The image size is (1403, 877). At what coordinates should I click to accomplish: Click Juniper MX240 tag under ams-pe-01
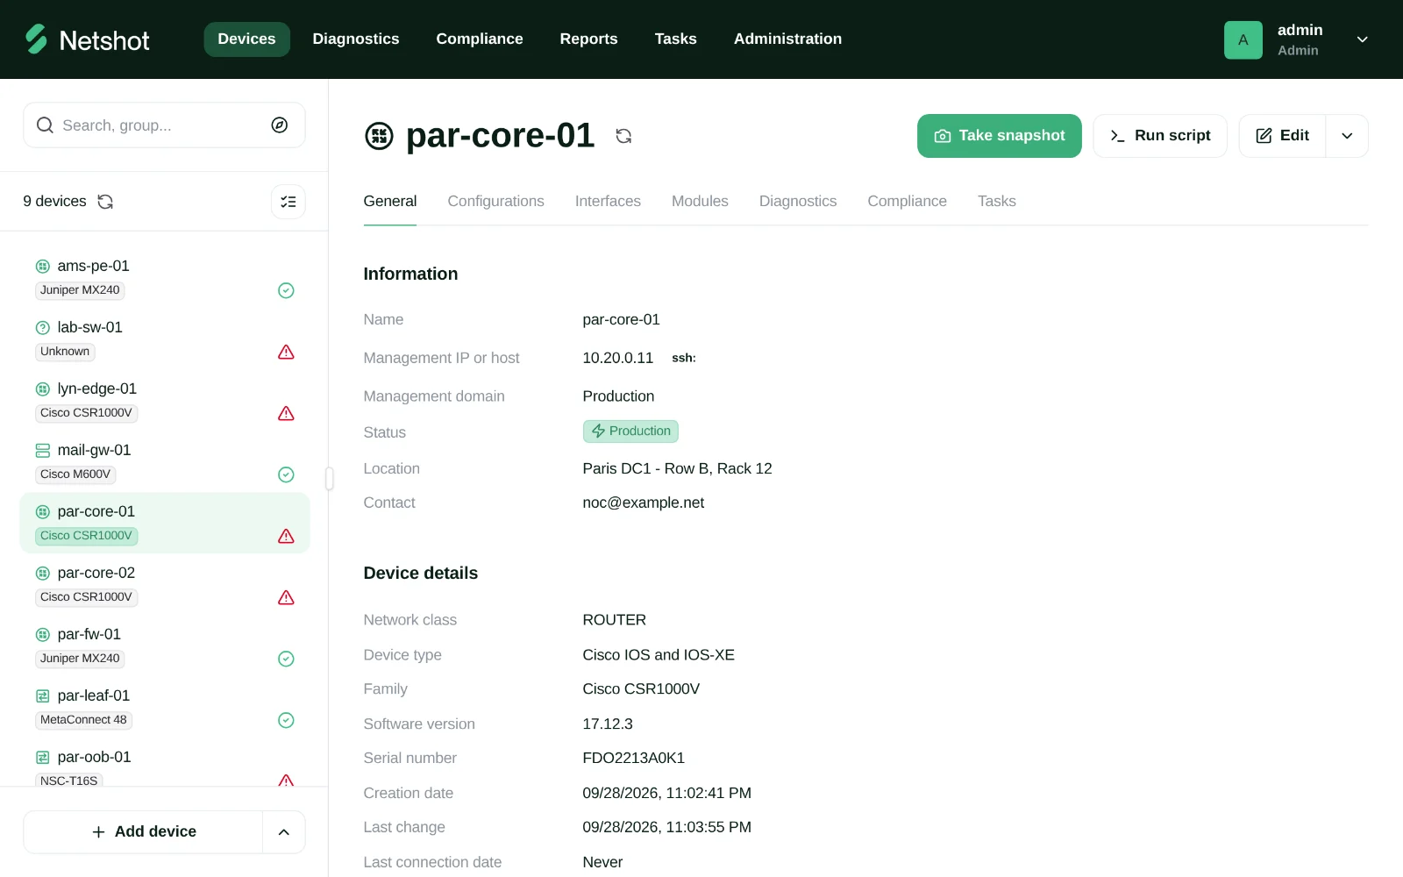tap(80, 290)
